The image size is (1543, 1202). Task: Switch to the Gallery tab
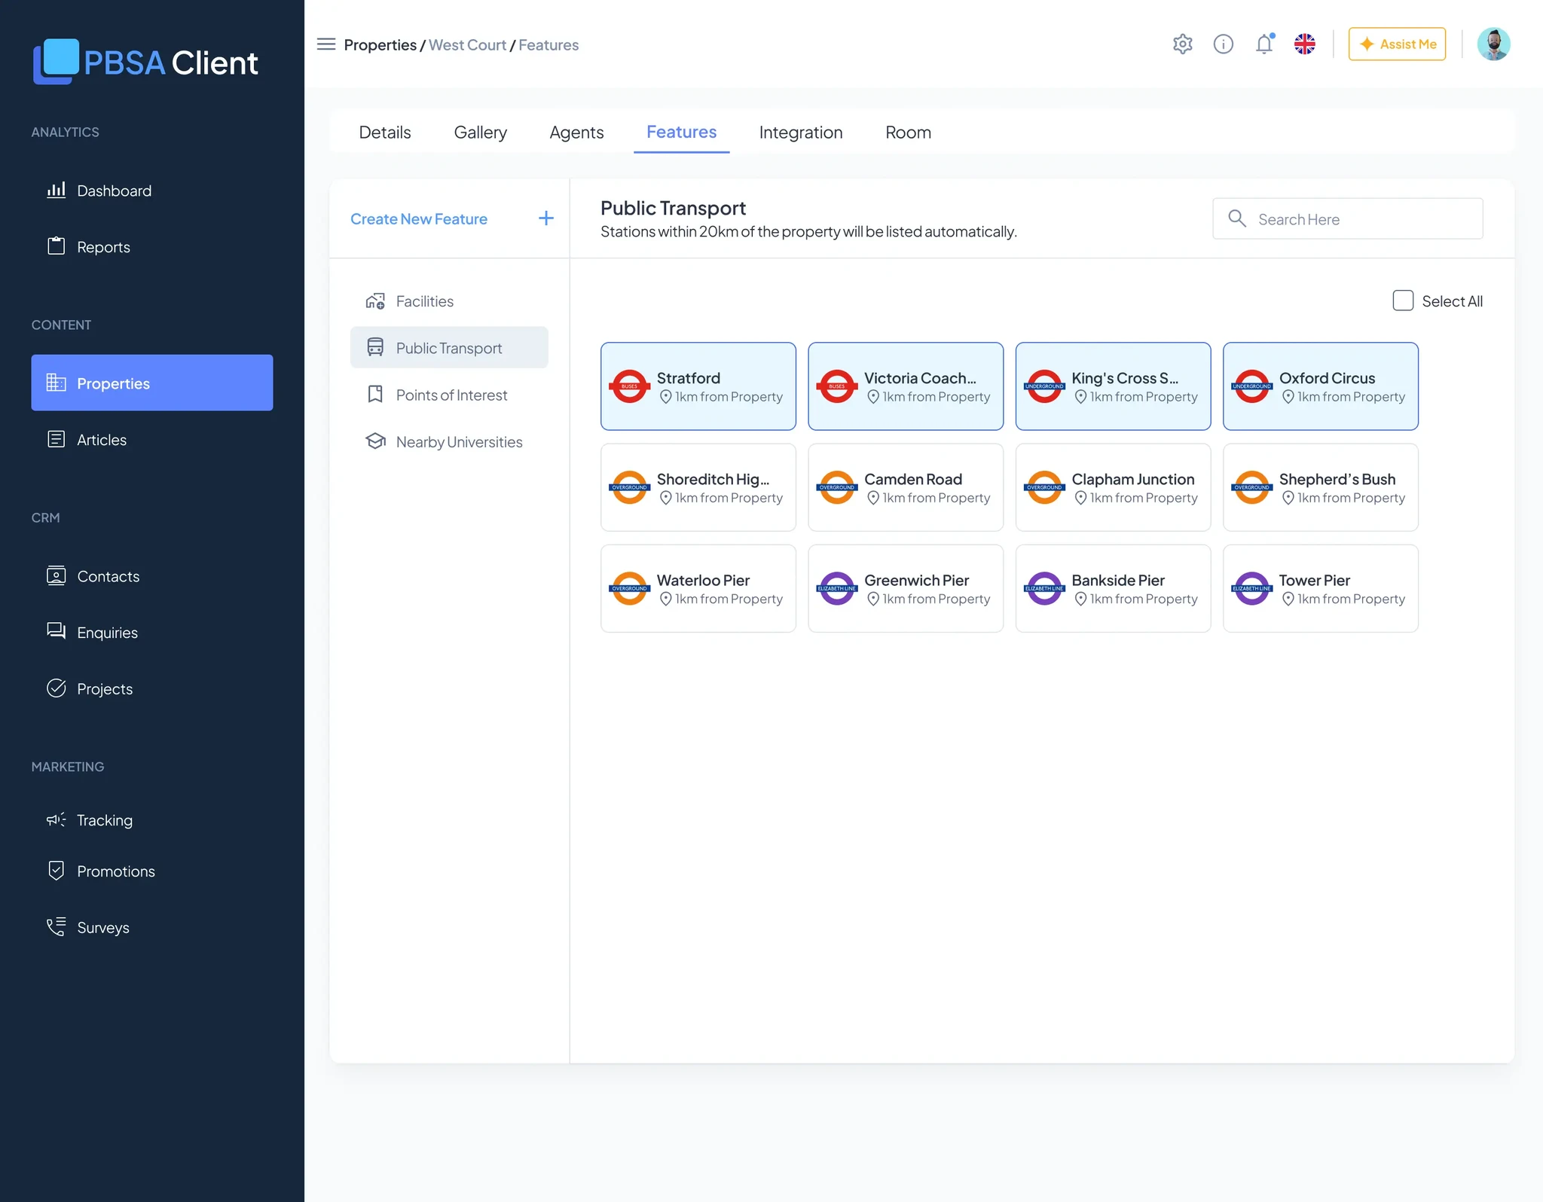pyautogui.click(x=481, y=133)
